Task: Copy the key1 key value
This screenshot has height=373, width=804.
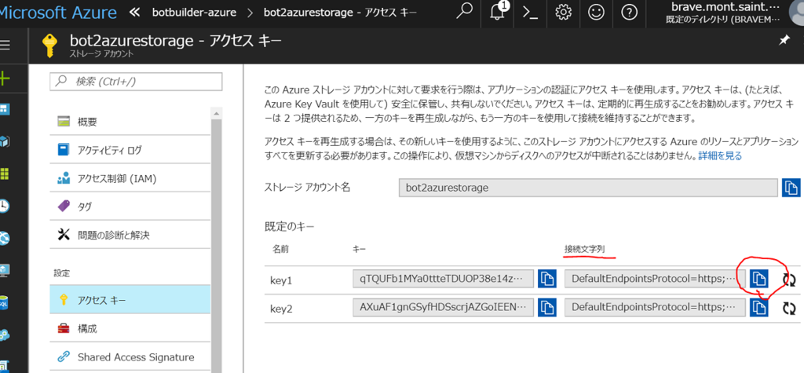Action: click(x=547, y=279)
